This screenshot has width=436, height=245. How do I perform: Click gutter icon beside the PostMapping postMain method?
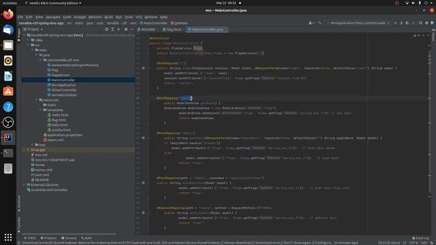click(143, 137)
